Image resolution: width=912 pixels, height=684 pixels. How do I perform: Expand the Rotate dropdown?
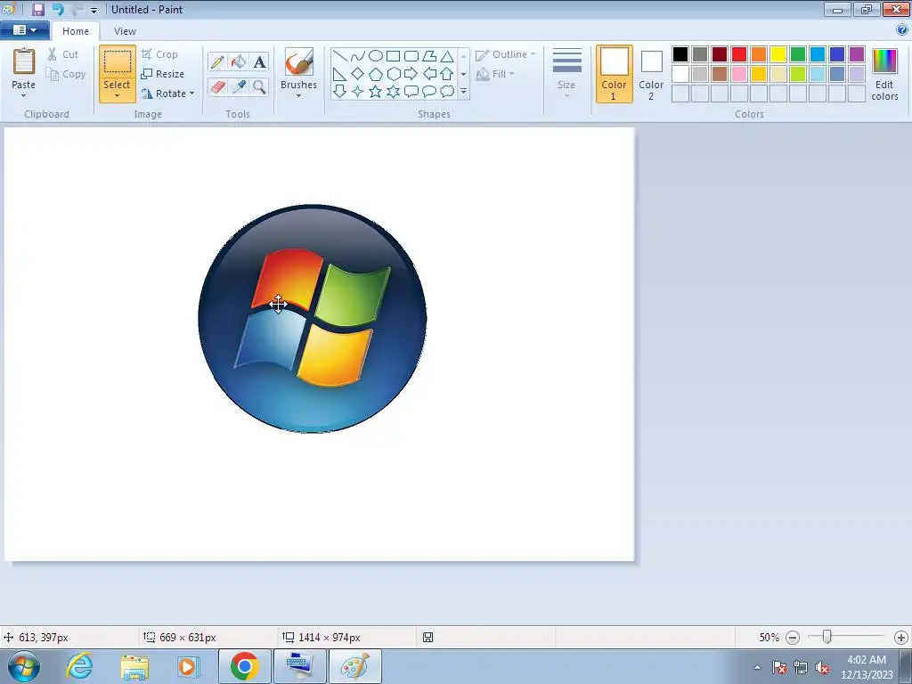(192, 93)
